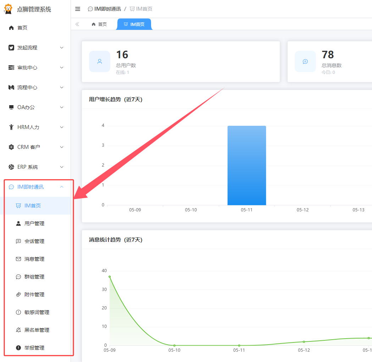Open IM首页 in the sidebar submenu
This screenshot has width=372, height=362.
coord(35,206)
